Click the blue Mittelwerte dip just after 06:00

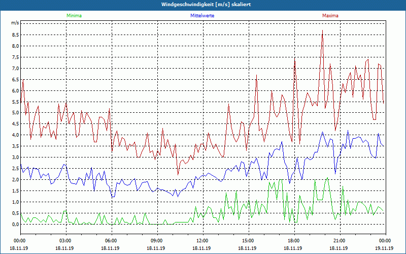113,197
